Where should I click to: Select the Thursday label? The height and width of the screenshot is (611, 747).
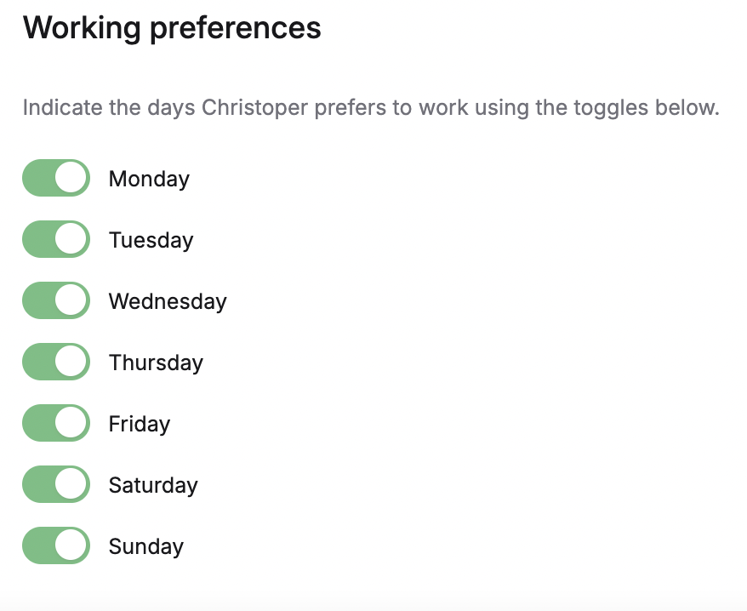point(156,363)
